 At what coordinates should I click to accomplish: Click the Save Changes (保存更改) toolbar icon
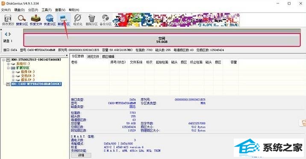[8, 20]
